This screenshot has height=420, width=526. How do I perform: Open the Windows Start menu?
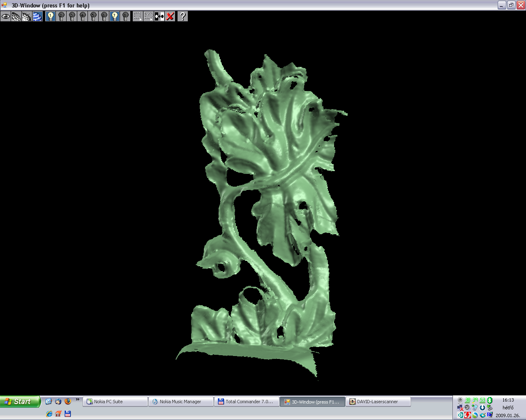20,402
